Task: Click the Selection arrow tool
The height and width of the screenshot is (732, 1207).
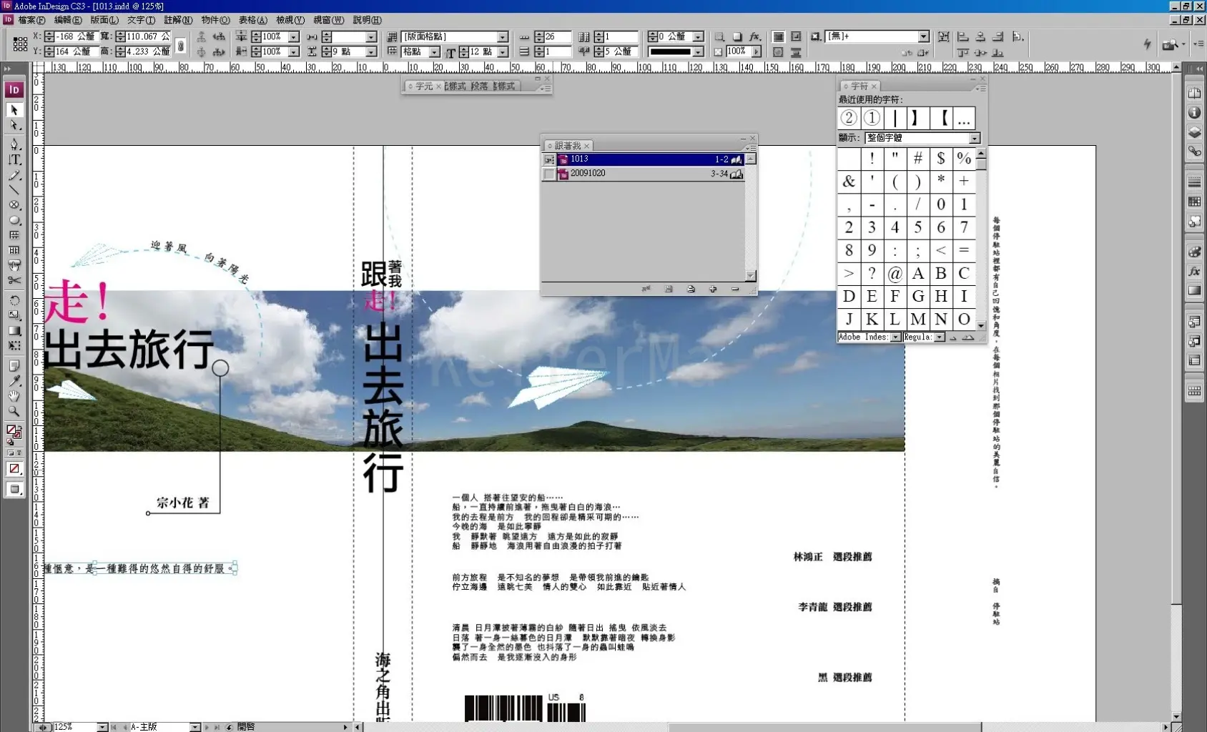Action: (14, 110)
